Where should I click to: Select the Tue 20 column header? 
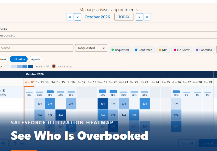pos(113,82)
